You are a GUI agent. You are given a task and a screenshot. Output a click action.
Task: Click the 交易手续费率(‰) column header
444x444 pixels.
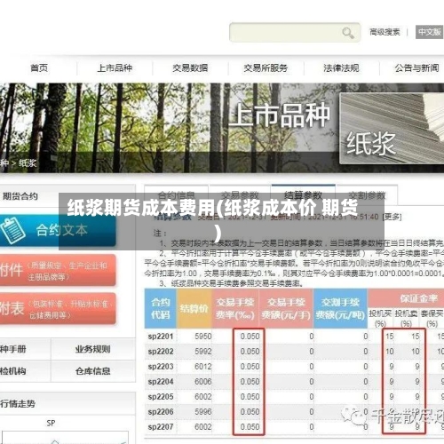[x=235, y=308]
